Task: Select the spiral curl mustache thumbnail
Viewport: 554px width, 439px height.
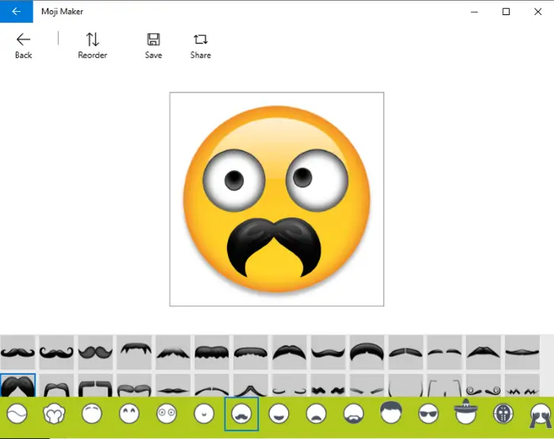Action: click(484, 385)
